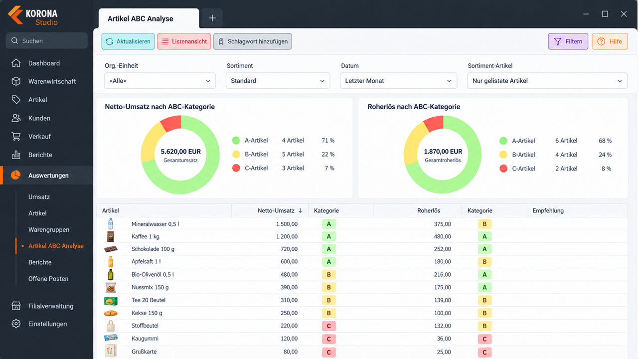Click the 1.500,00 Netto-Umsatz value
The height and width of the screenshot is (359, 638).
click(287, 224)
